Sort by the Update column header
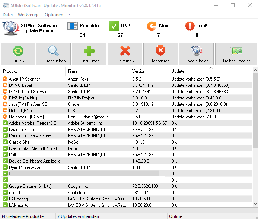This screenshot has height=219, width=258. [211, 71]
